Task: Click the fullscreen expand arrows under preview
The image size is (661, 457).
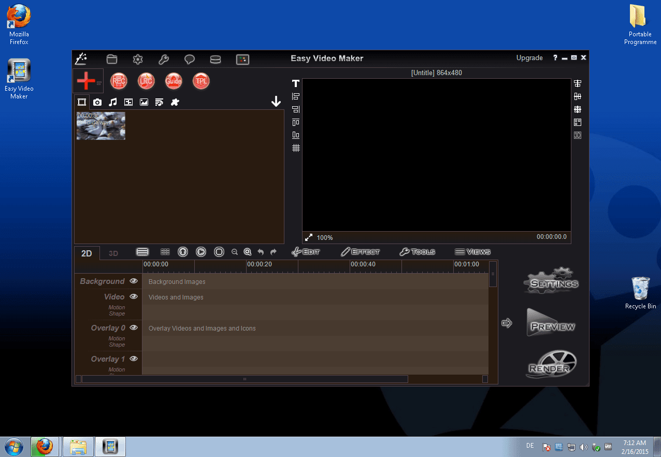Action: 309,237
